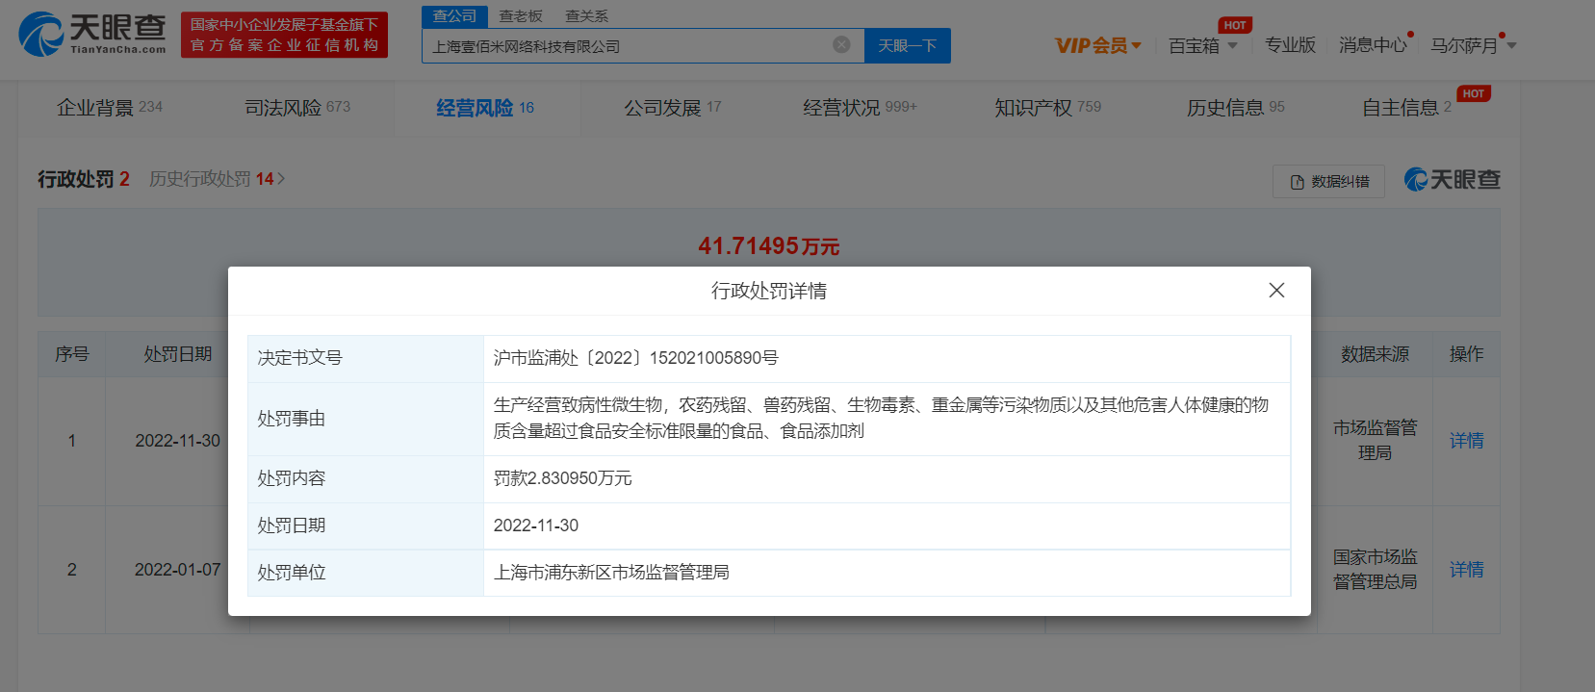The width and height of the screenshot is (1595, 692).
Task: Open 历史行政处罚 14 link
Action: click(217, 179)
